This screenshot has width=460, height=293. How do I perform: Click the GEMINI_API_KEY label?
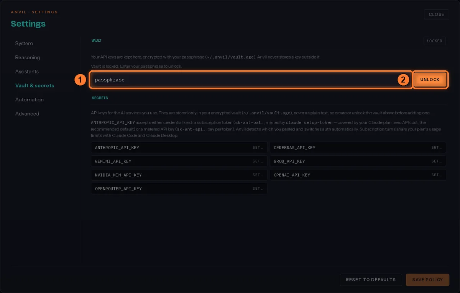[x=113, y=161]
